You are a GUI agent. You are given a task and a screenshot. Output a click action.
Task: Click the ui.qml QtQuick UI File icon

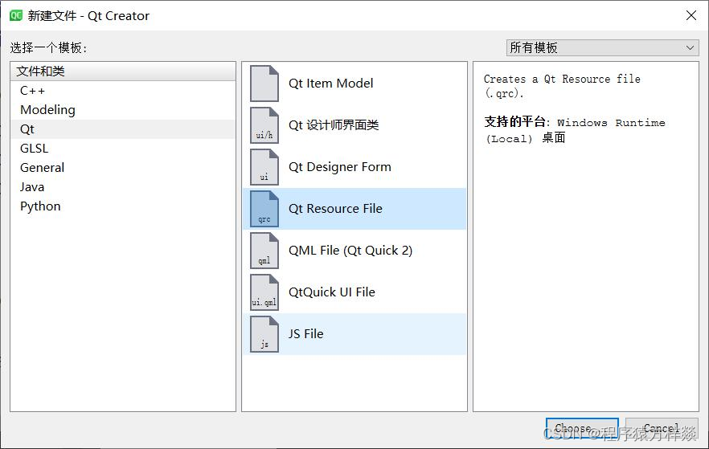[264, 292]
